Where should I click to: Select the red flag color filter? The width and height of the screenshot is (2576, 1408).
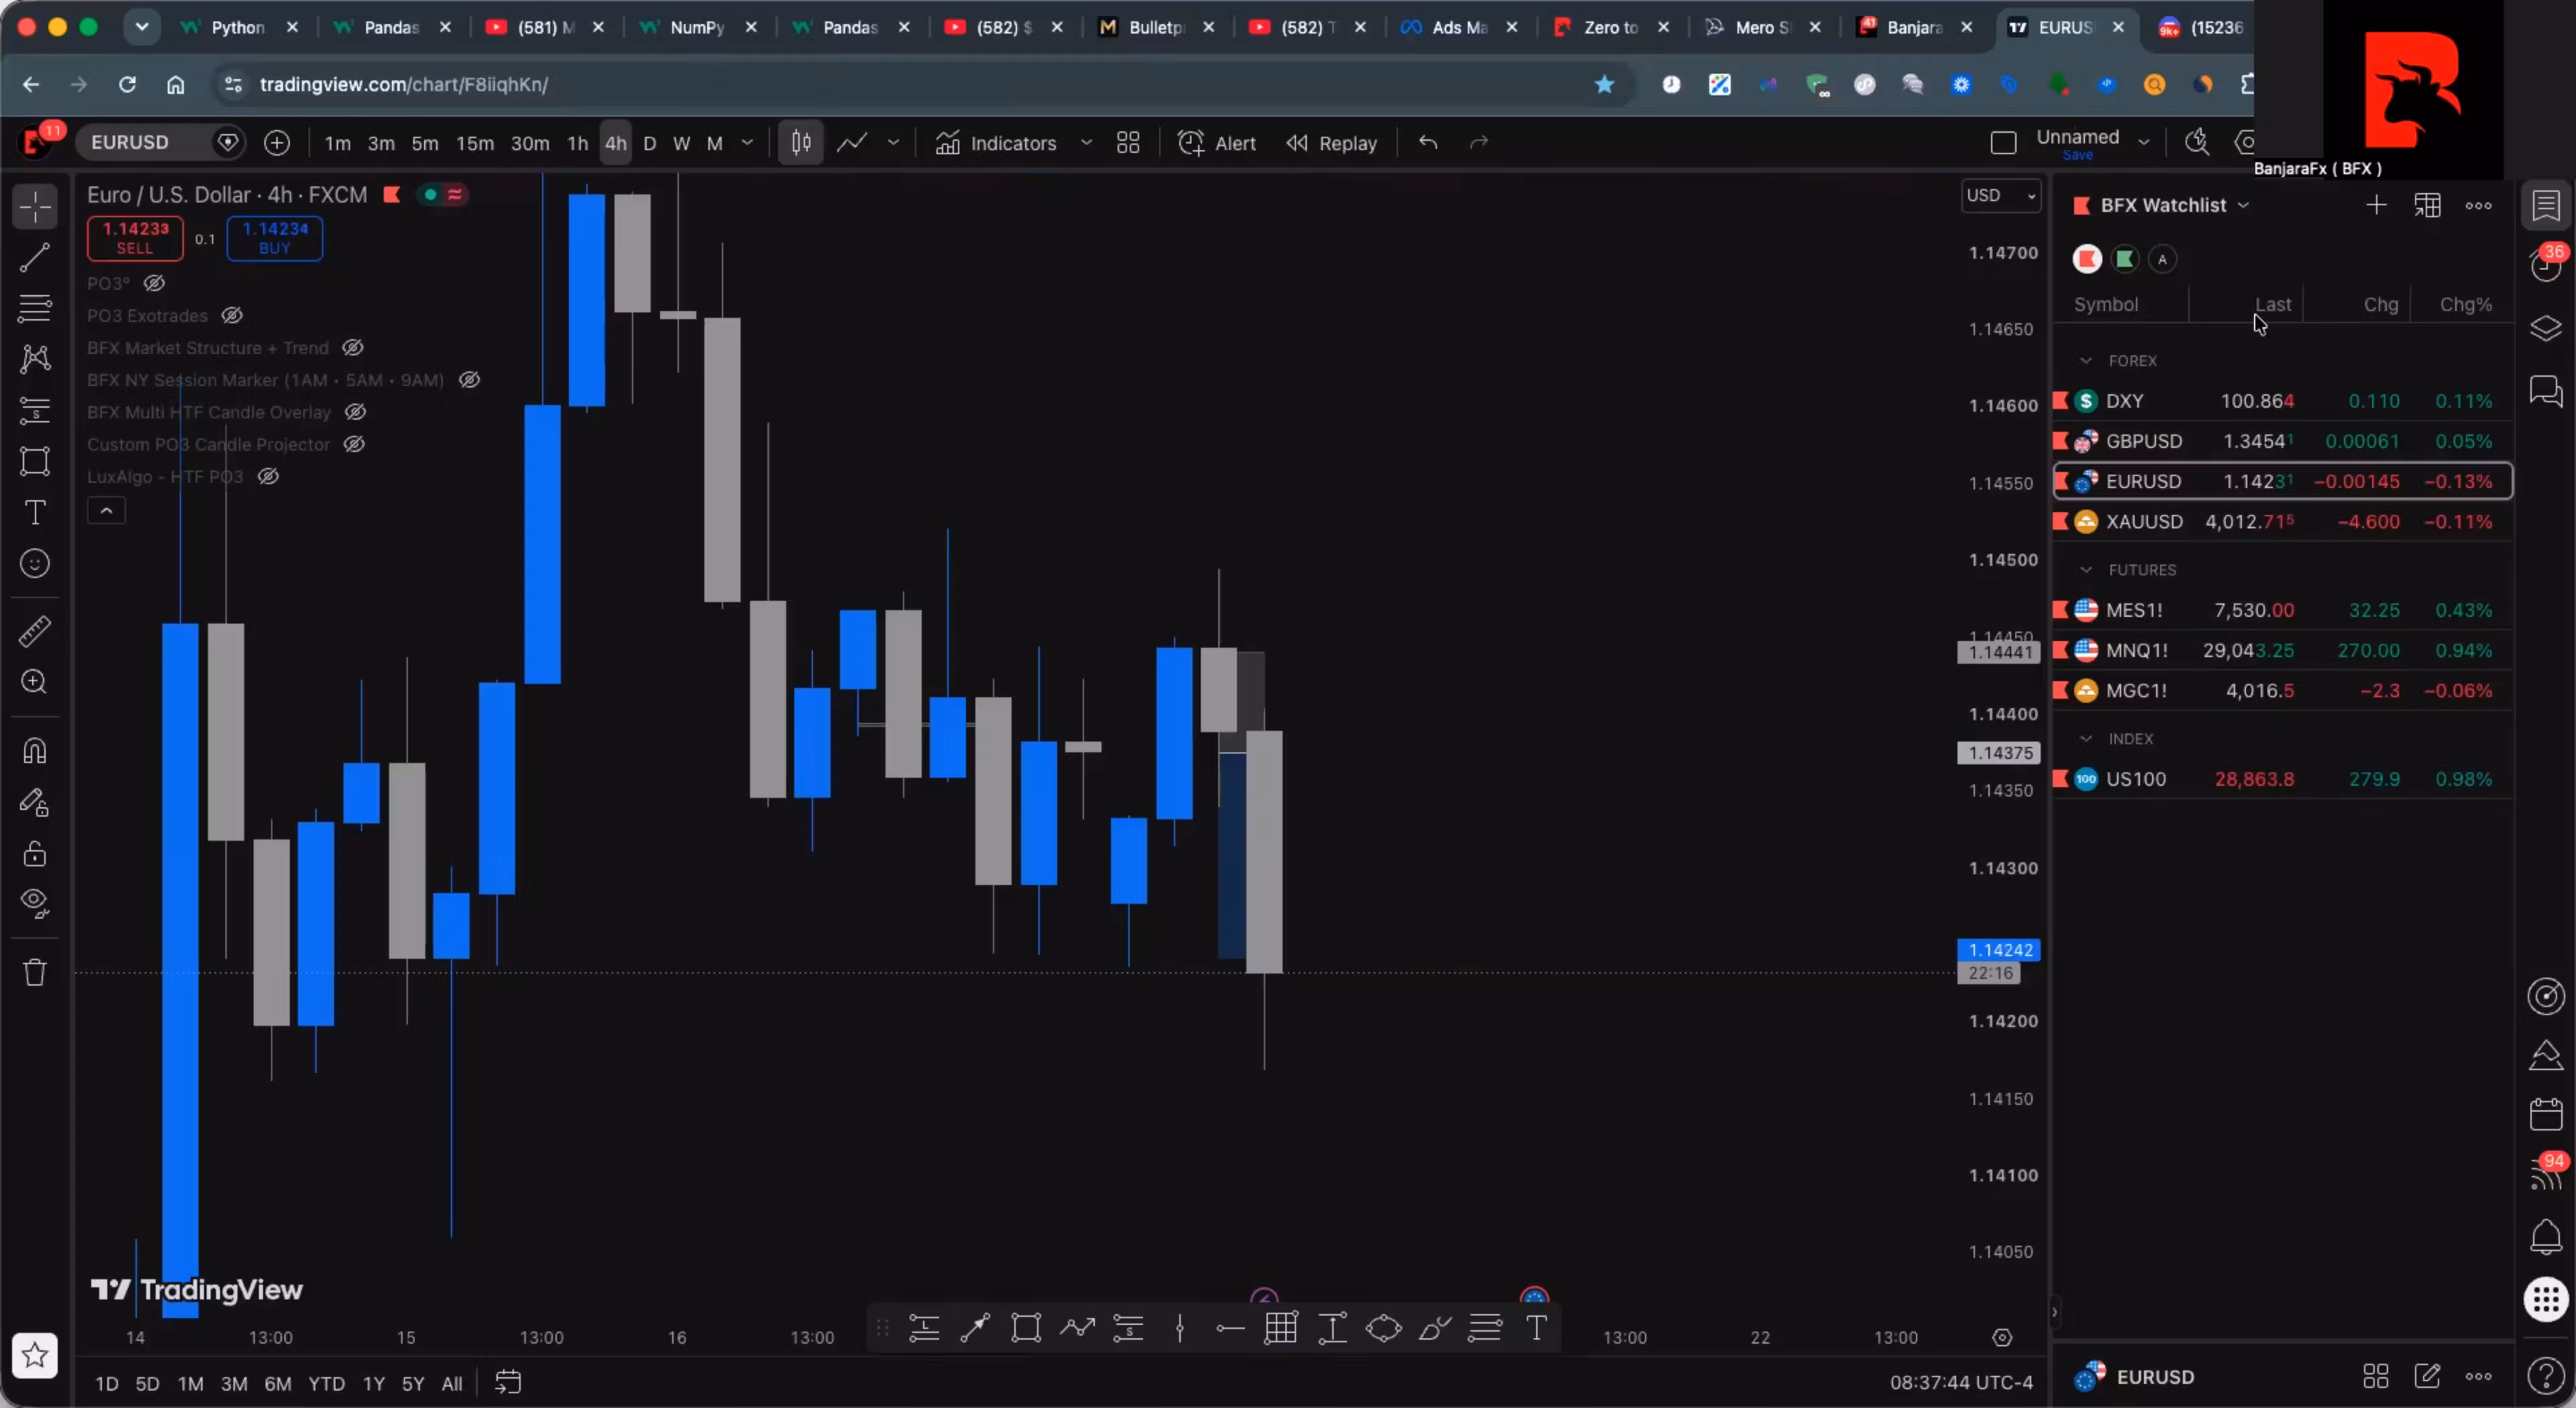pyautogui.click(x=2087, y=259)
